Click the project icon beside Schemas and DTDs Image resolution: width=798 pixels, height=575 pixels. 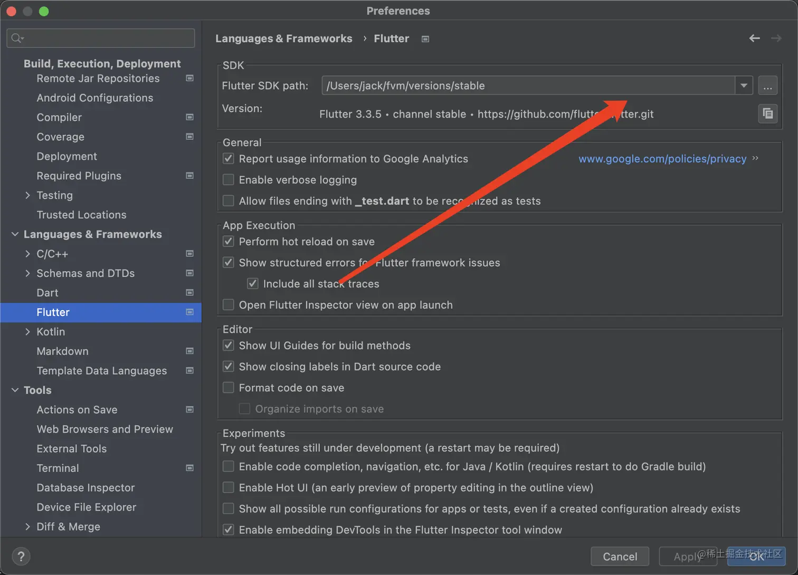pos(190,273)
